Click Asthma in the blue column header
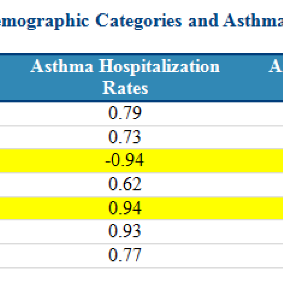The height and width of the screenshot is (283, 283). point(62,67)
